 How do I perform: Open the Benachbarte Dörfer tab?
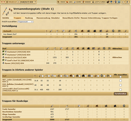click(71, 18)
